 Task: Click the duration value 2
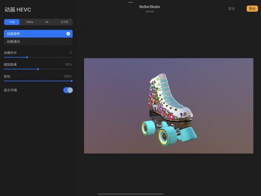(71, 53)
